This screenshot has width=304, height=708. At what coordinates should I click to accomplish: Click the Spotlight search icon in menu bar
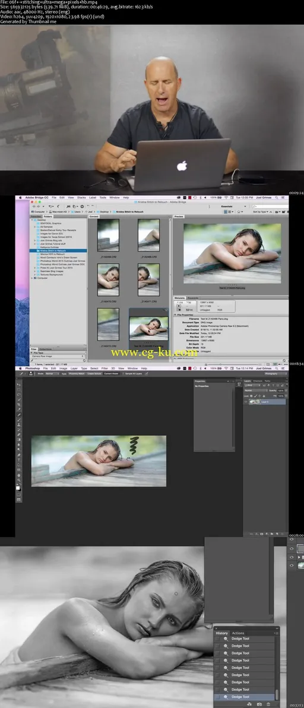(x=277, y=197)
